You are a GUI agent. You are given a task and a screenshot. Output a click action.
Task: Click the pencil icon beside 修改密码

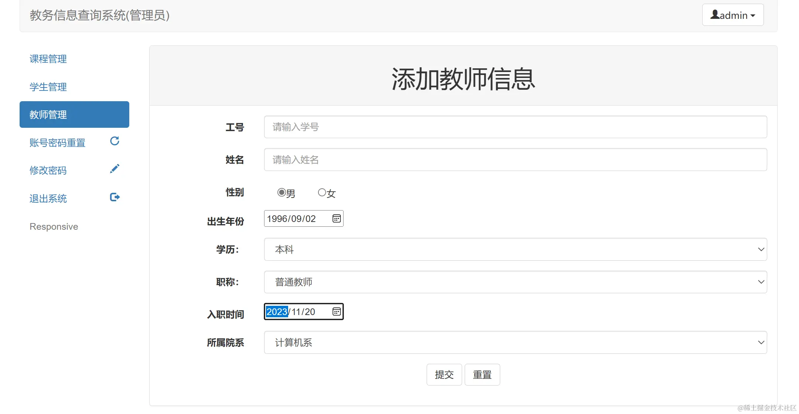click(x=115, y=169)
